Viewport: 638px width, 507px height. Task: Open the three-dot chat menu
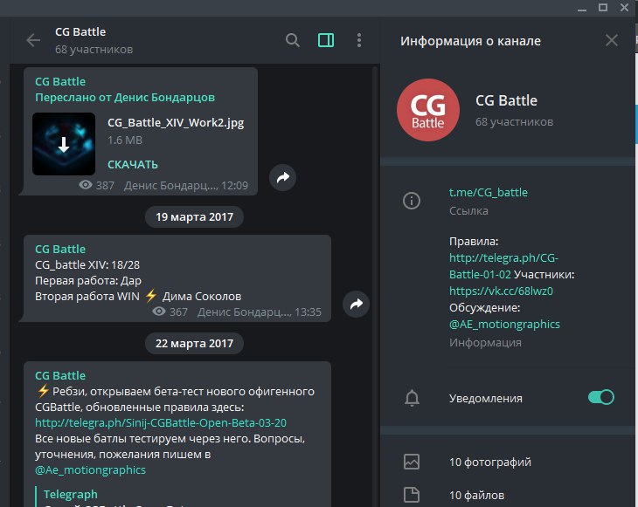[359, 40]
